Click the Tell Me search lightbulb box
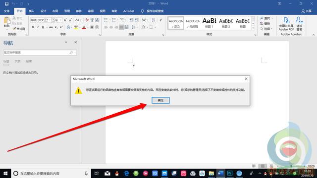This screenshot has height=178, width=317. (x=153, y=11)
